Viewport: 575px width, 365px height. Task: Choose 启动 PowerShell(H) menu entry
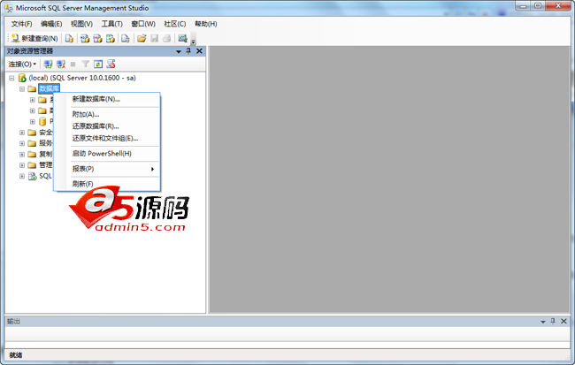coord(107,154)
